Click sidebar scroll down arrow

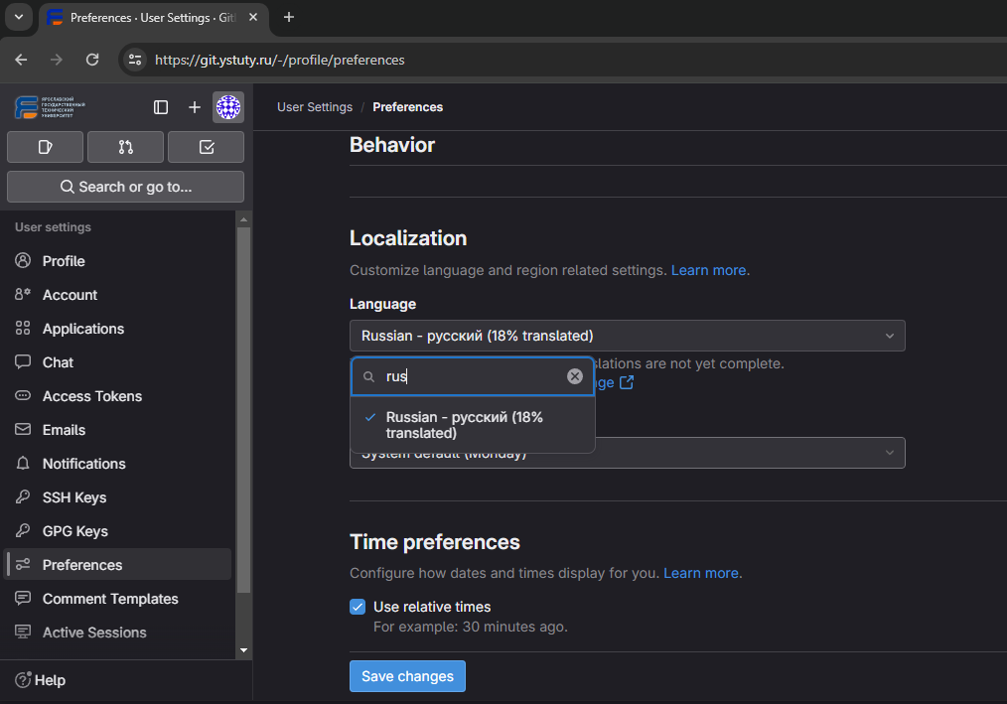pyautogui.click(x=243, y=650)
